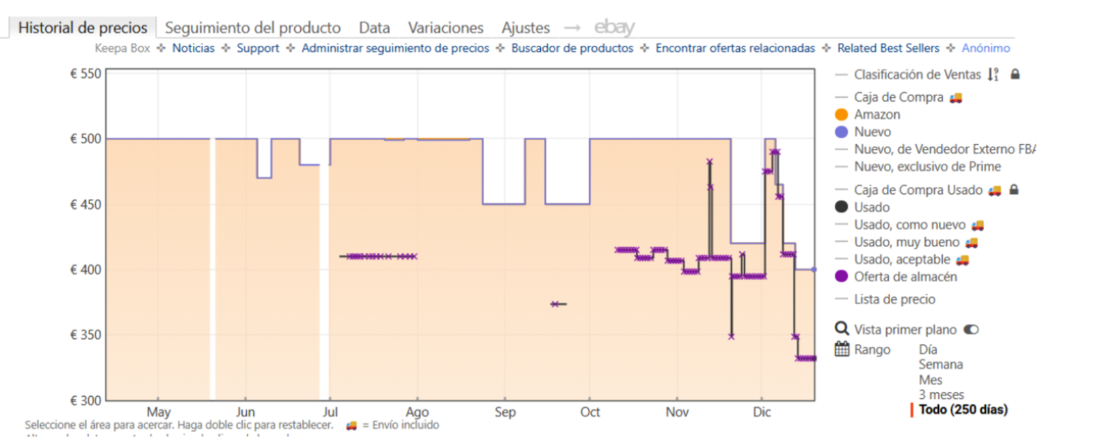1094x446 pixels.
Task: Set range to Todo (250 días)
Action: click(963, 410)
